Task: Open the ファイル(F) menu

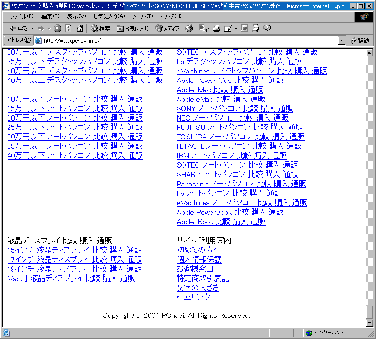Action: [22, 16]
